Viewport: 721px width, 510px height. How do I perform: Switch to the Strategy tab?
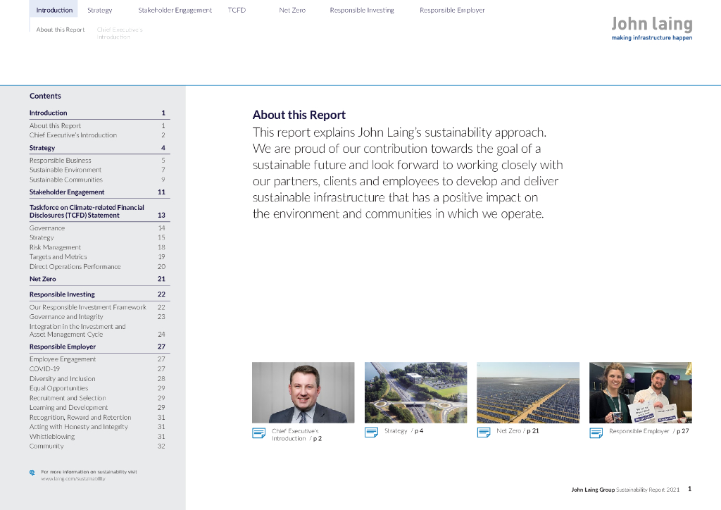coord(100,10)
